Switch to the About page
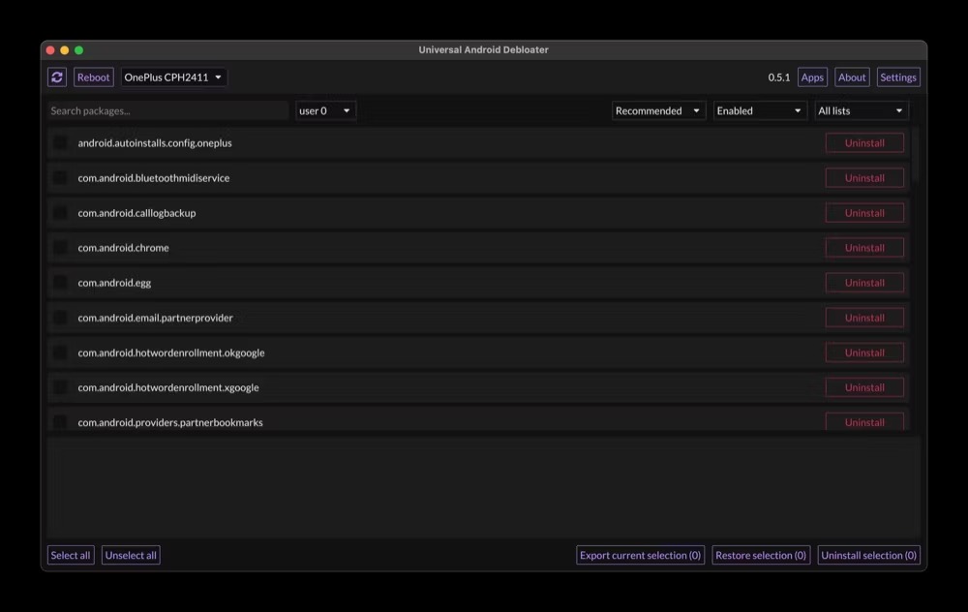968x612 pixels. pyautogui.click(x=852, y=77)
